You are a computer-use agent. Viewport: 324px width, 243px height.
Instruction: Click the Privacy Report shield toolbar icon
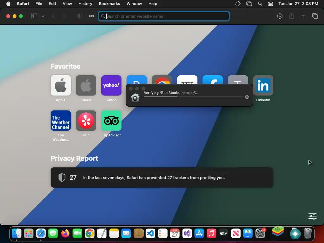tap(79, 16)
